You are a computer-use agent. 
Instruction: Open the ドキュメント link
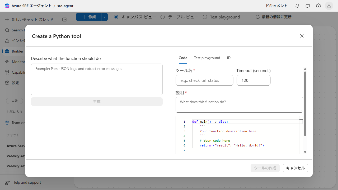pyautogui.click(x=276, y=6)
